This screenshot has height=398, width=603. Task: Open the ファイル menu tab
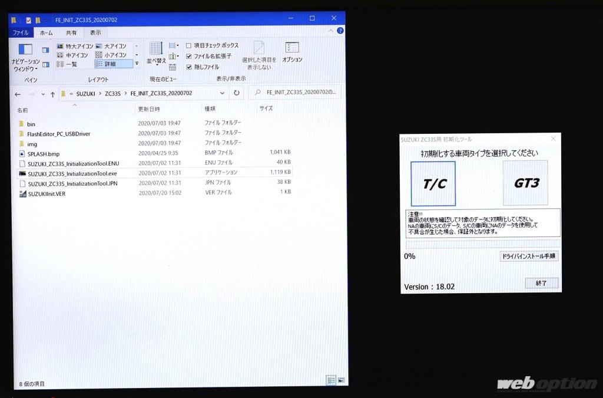tap(22, 32)
